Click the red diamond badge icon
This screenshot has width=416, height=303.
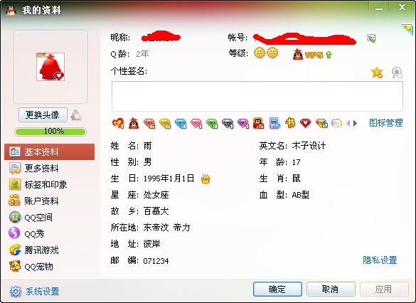149,123
